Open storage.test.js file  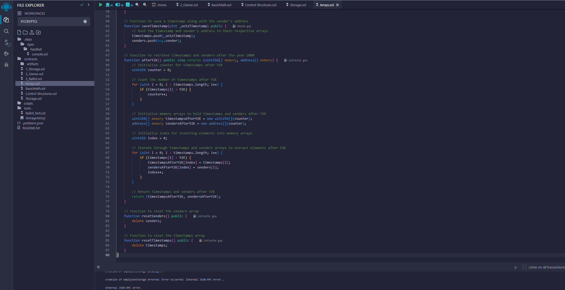tap(33, 118)
